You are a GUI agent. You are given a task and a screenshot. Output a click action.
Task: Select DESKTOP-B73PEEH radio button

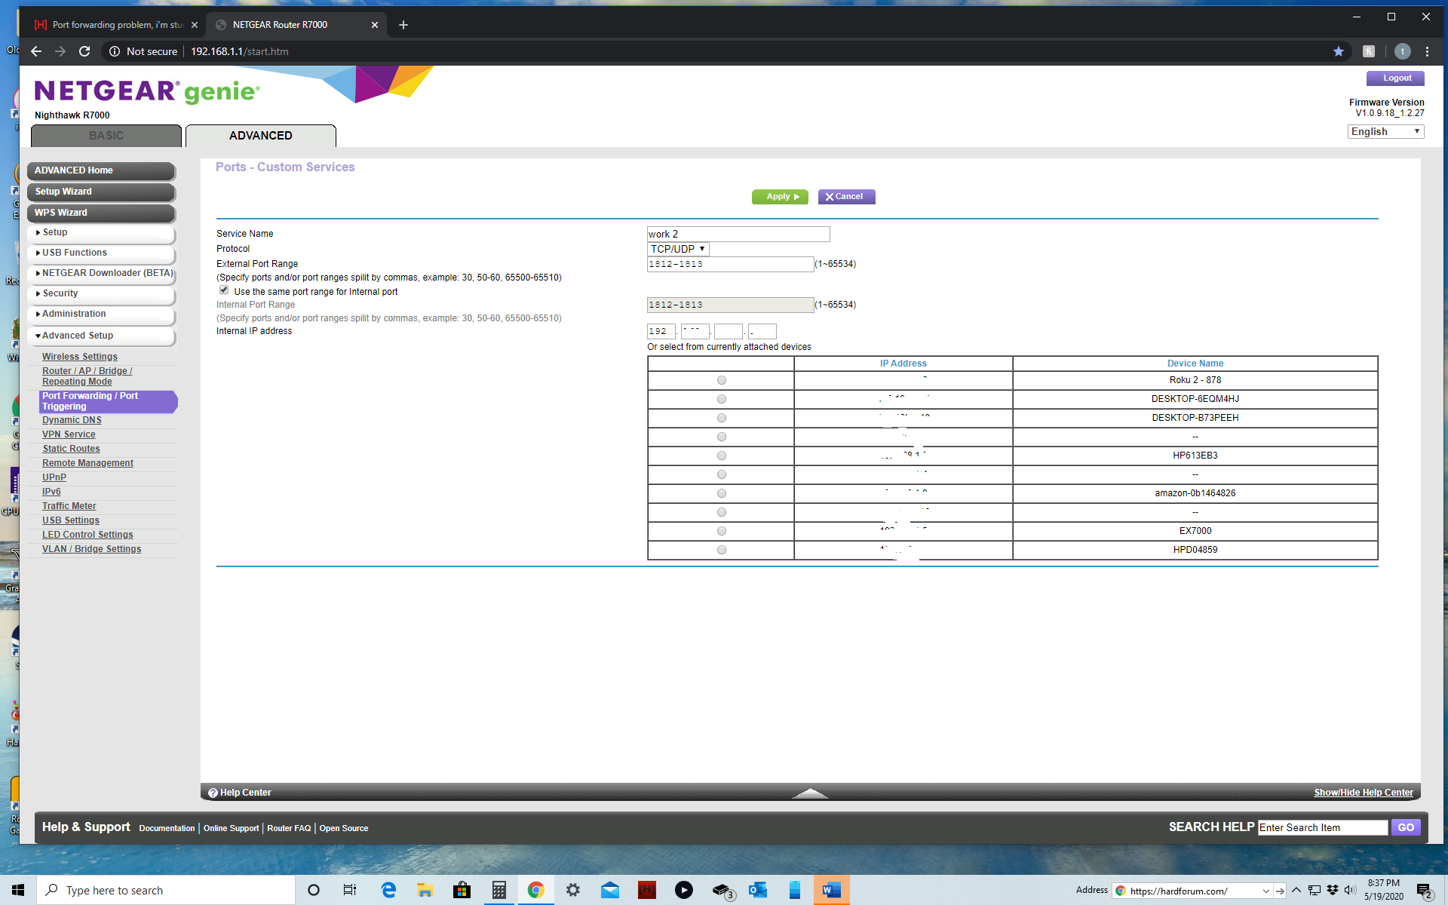[x=722, y=418]
